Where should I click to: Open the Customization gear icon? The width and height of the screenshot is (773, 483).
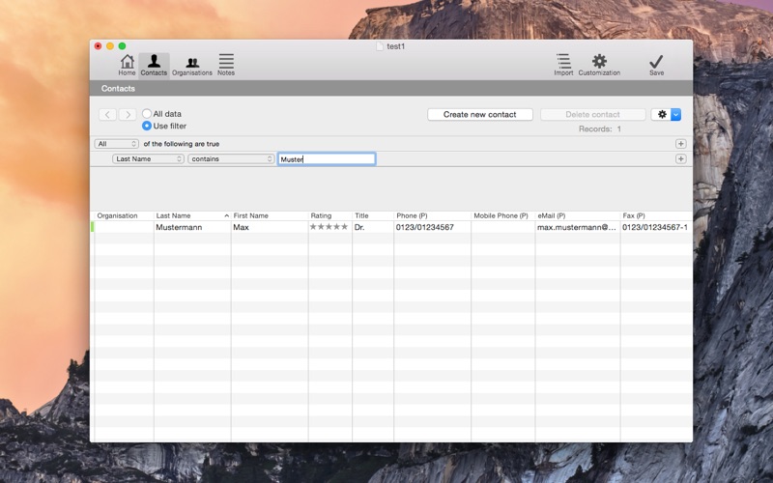pyautogui.click(x=599, y=65)
